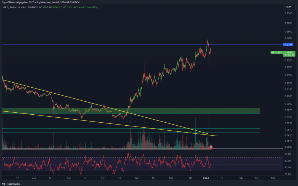Image resolution: width=298 pixels, height=186 pixels.
Task: Click the Mrz label on the time axis
Action: tap(273, 178)
